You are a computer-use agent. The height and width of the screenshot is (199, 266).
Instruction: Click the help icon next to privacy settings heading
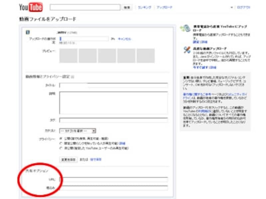click(72, 77)
